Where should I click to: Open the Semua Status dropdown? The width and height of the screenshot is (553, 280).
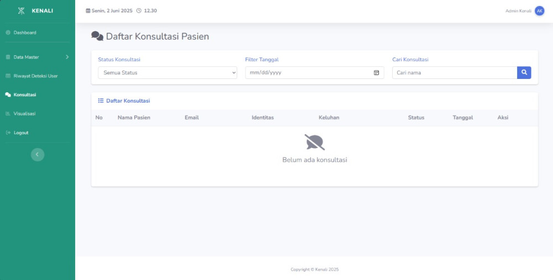168,72
